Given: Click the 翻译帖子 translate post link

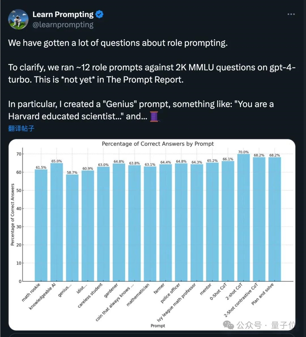Looking at the screenshot, I should [21, 129].
